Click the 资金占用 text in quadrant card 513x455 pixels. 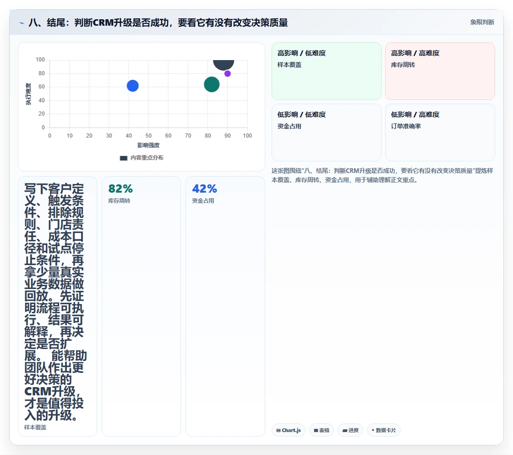tap(289, 126)
